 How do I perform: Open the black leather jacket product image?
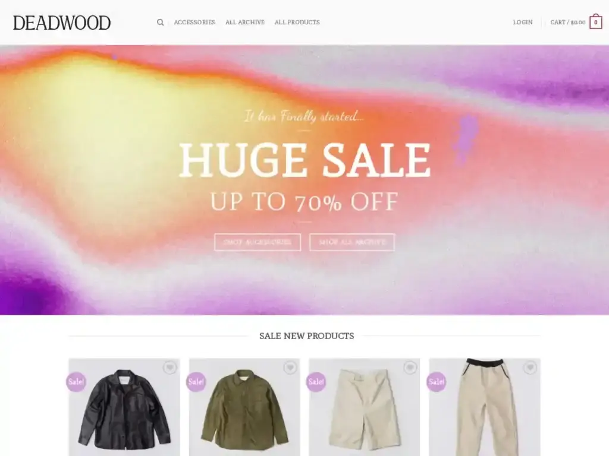tap(124, 407)
